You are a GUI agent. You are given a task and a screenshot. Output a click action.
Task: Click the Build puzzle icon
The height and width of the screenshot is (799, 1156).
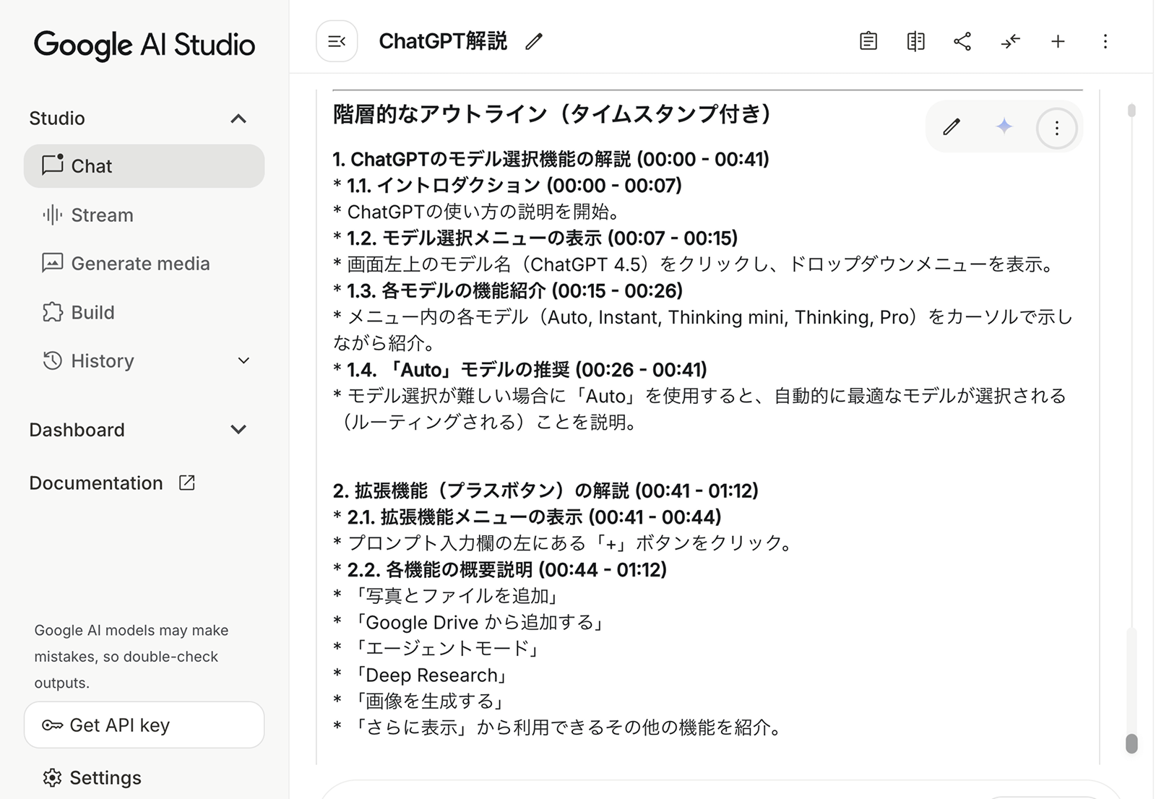(53, 312)
